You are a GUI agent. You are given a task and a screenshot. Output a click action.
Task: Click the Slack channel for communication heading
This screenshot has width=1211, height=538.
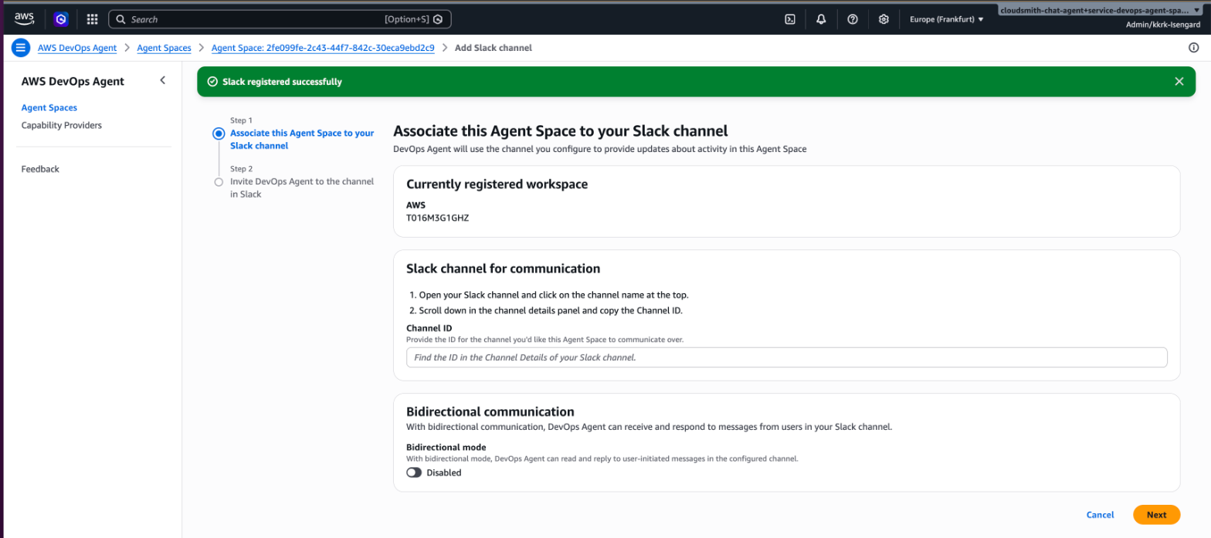click(x=503, y=269)
